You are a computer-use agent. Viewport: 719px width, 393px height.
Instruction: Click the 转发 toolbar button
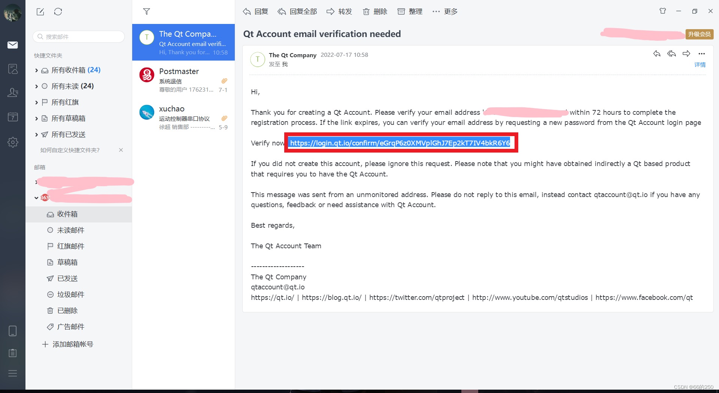click(339, 12)
